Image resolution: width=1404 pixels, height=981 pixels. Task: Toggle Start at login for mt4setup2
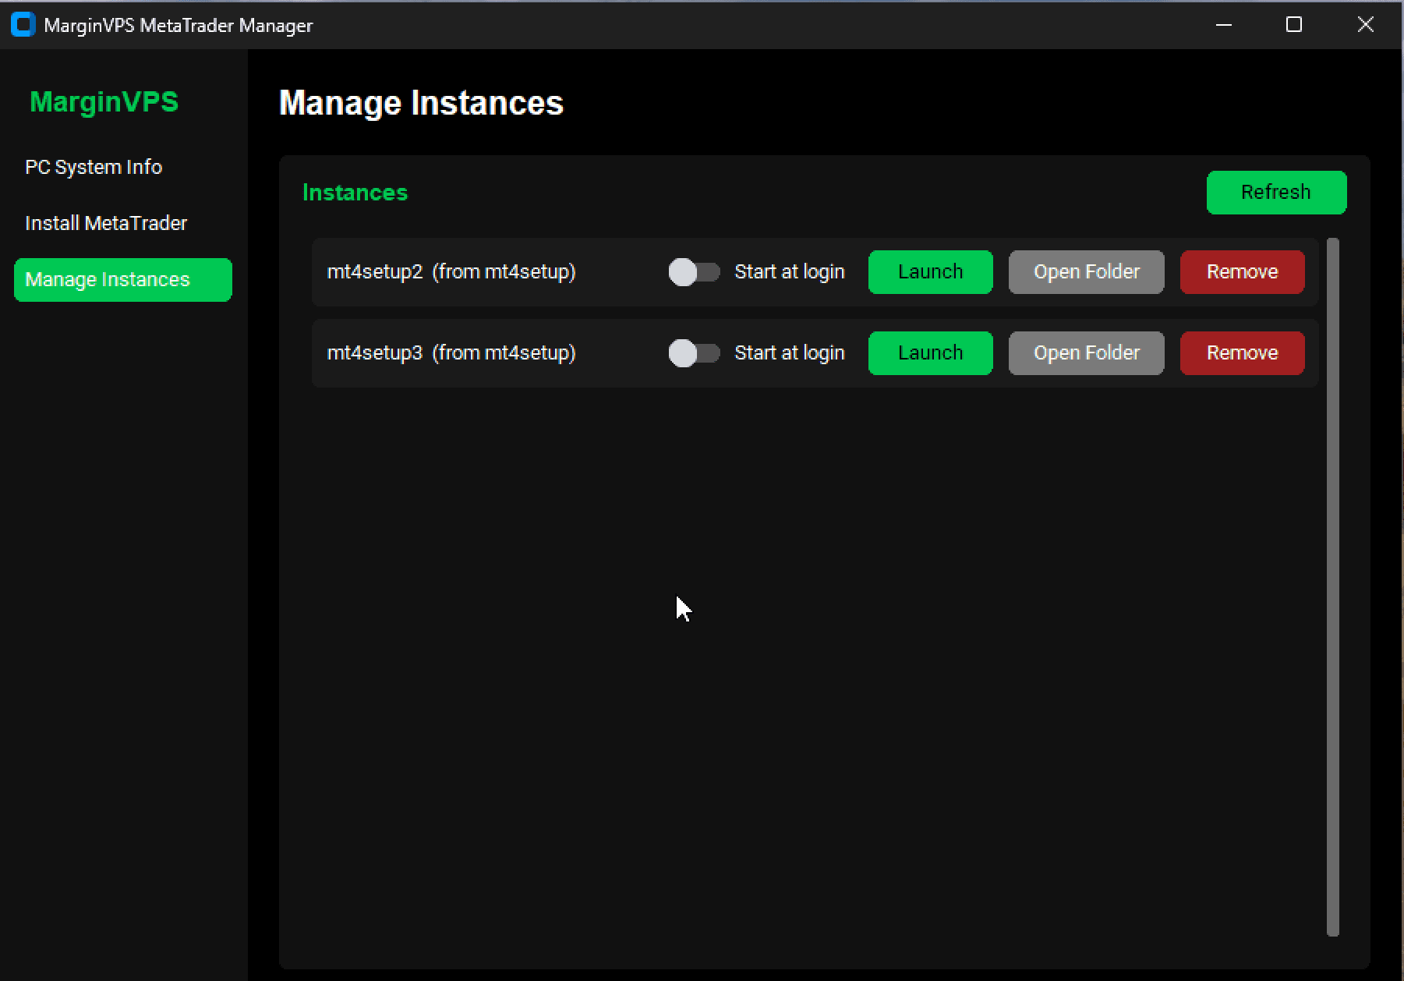694,272
